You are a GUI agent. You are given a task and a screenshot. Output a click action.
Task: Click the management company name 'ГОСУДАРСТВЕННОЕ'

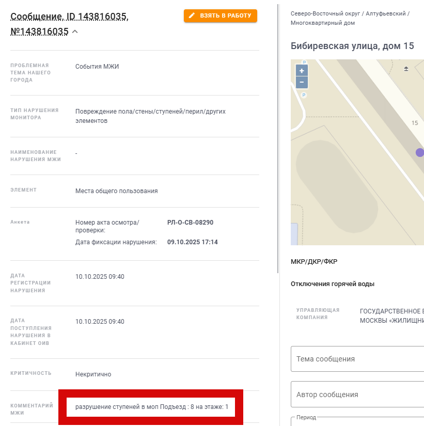[x=390, y=311]
